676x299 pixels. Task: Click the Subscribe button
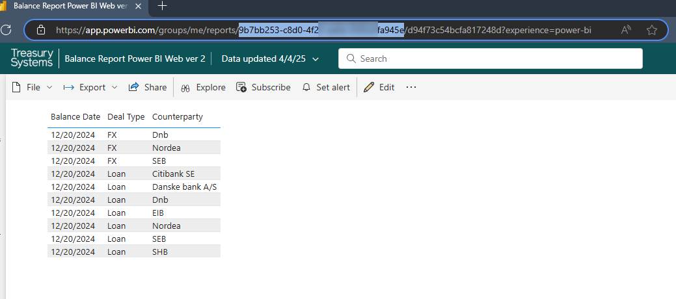click(x=263, y=87)
